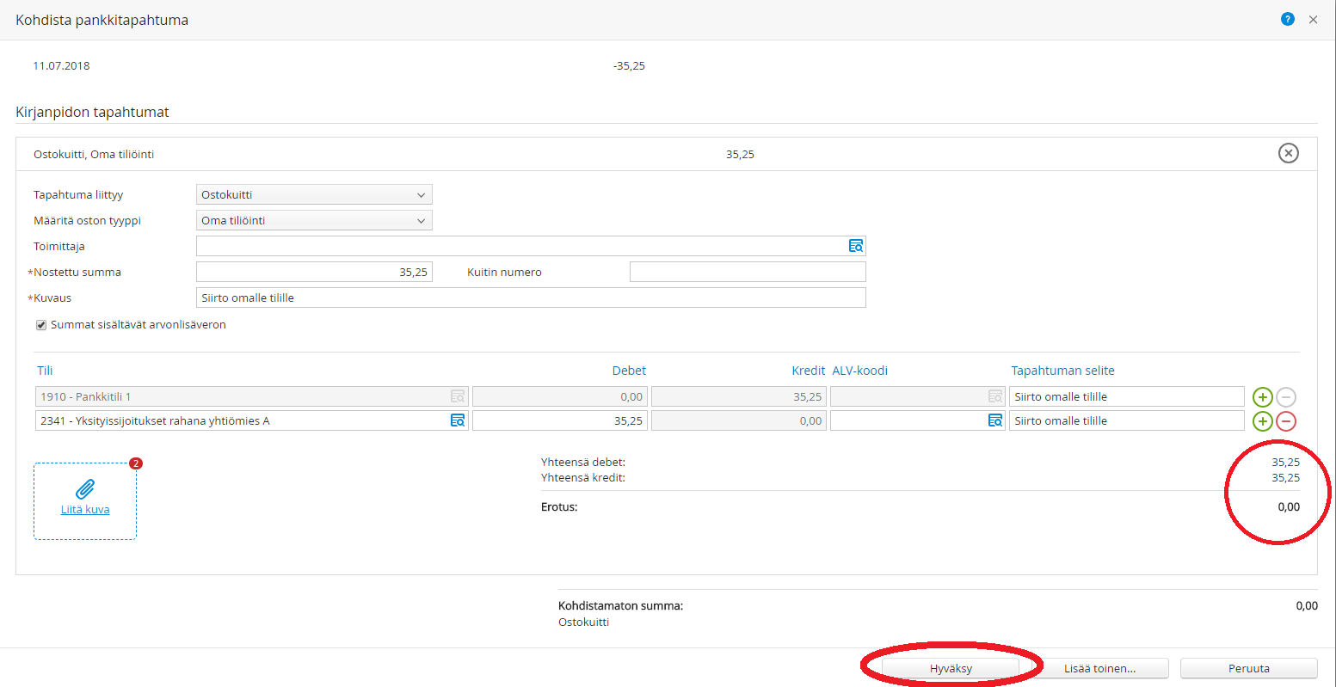Viewport: 1336px width, 687px height.
Task: Click the ALV-koodi field on 2341 row
Action: [x=918, y=420]
